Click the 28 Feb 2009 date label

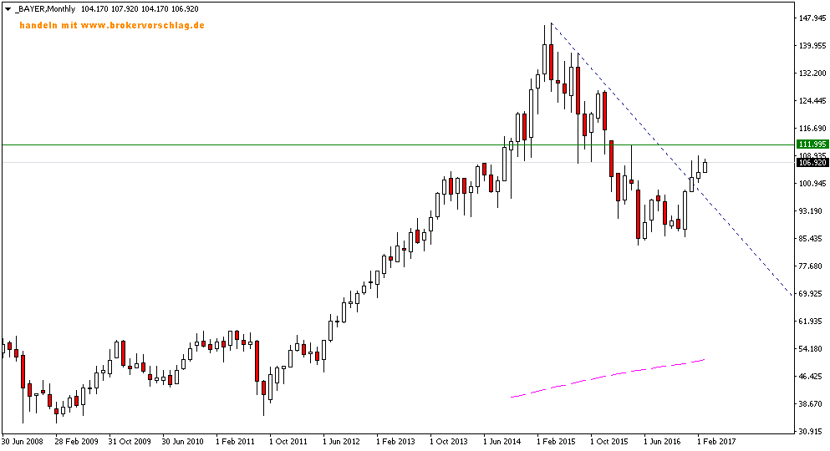pos(77,441)
